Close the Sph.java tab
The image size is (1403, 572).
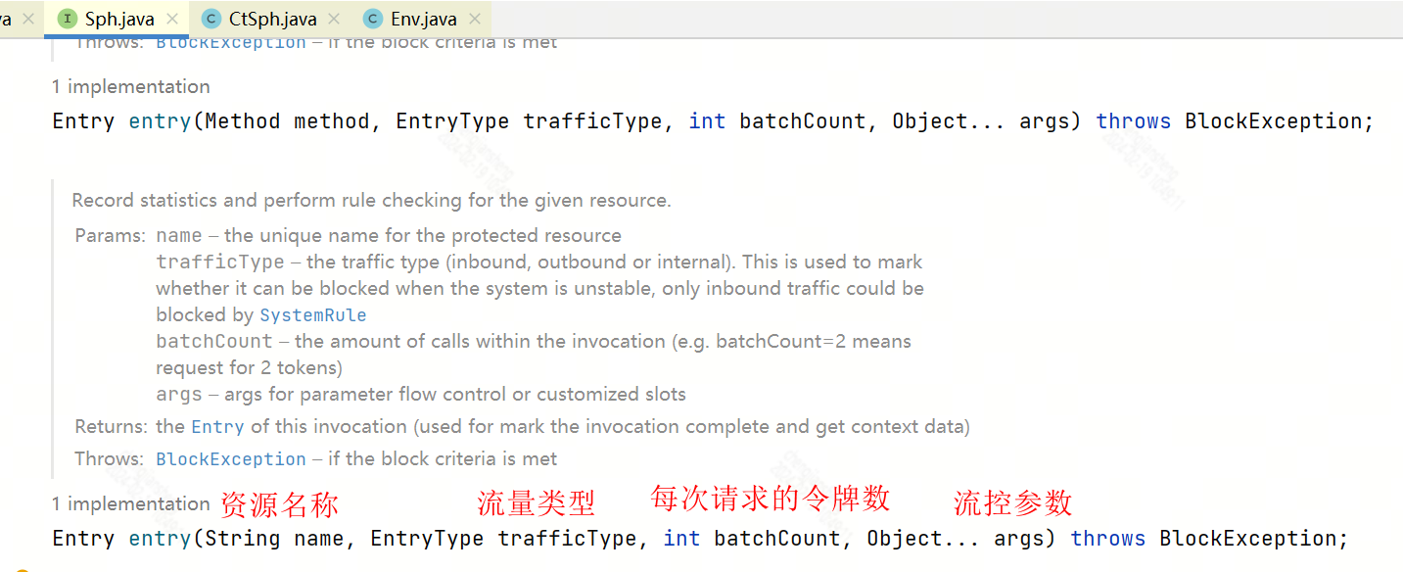173,19
